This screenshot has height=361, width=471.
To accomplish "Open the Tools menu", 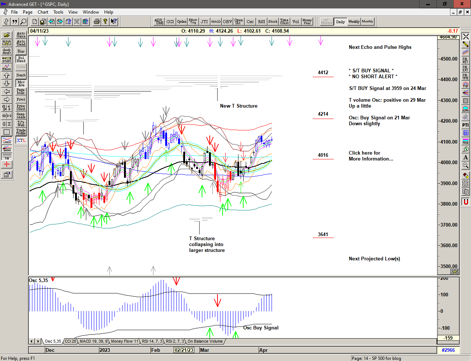I will click(x=58, y=12).
